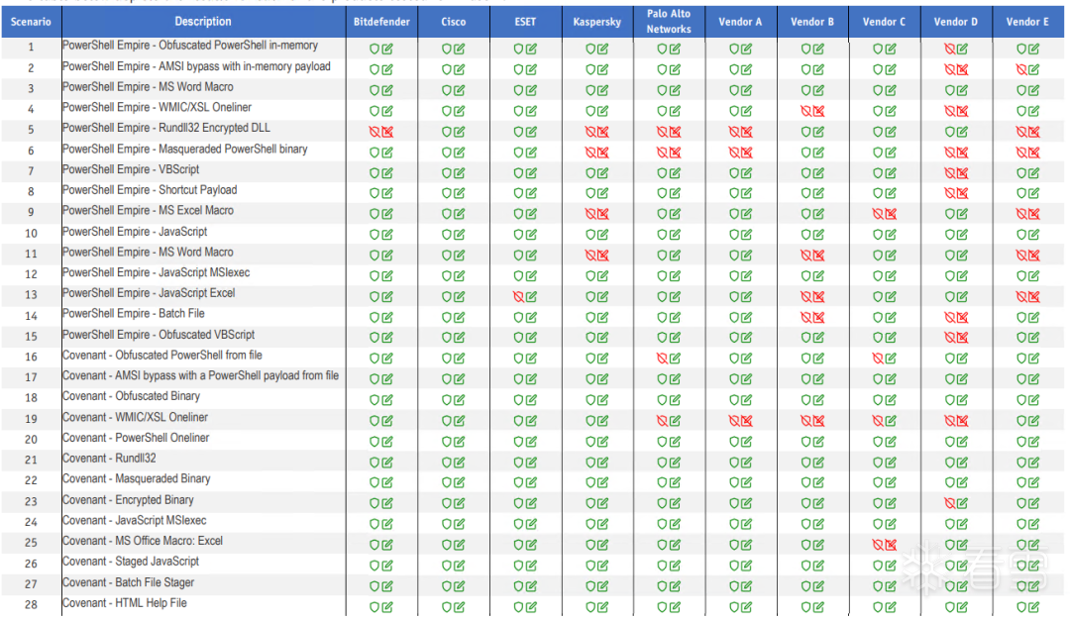Image resolution: width=1070 pixels, height=620 pixels.
Task: Click Vendor E's red crossed shield in scenario 13
Action: (1021, 297)
